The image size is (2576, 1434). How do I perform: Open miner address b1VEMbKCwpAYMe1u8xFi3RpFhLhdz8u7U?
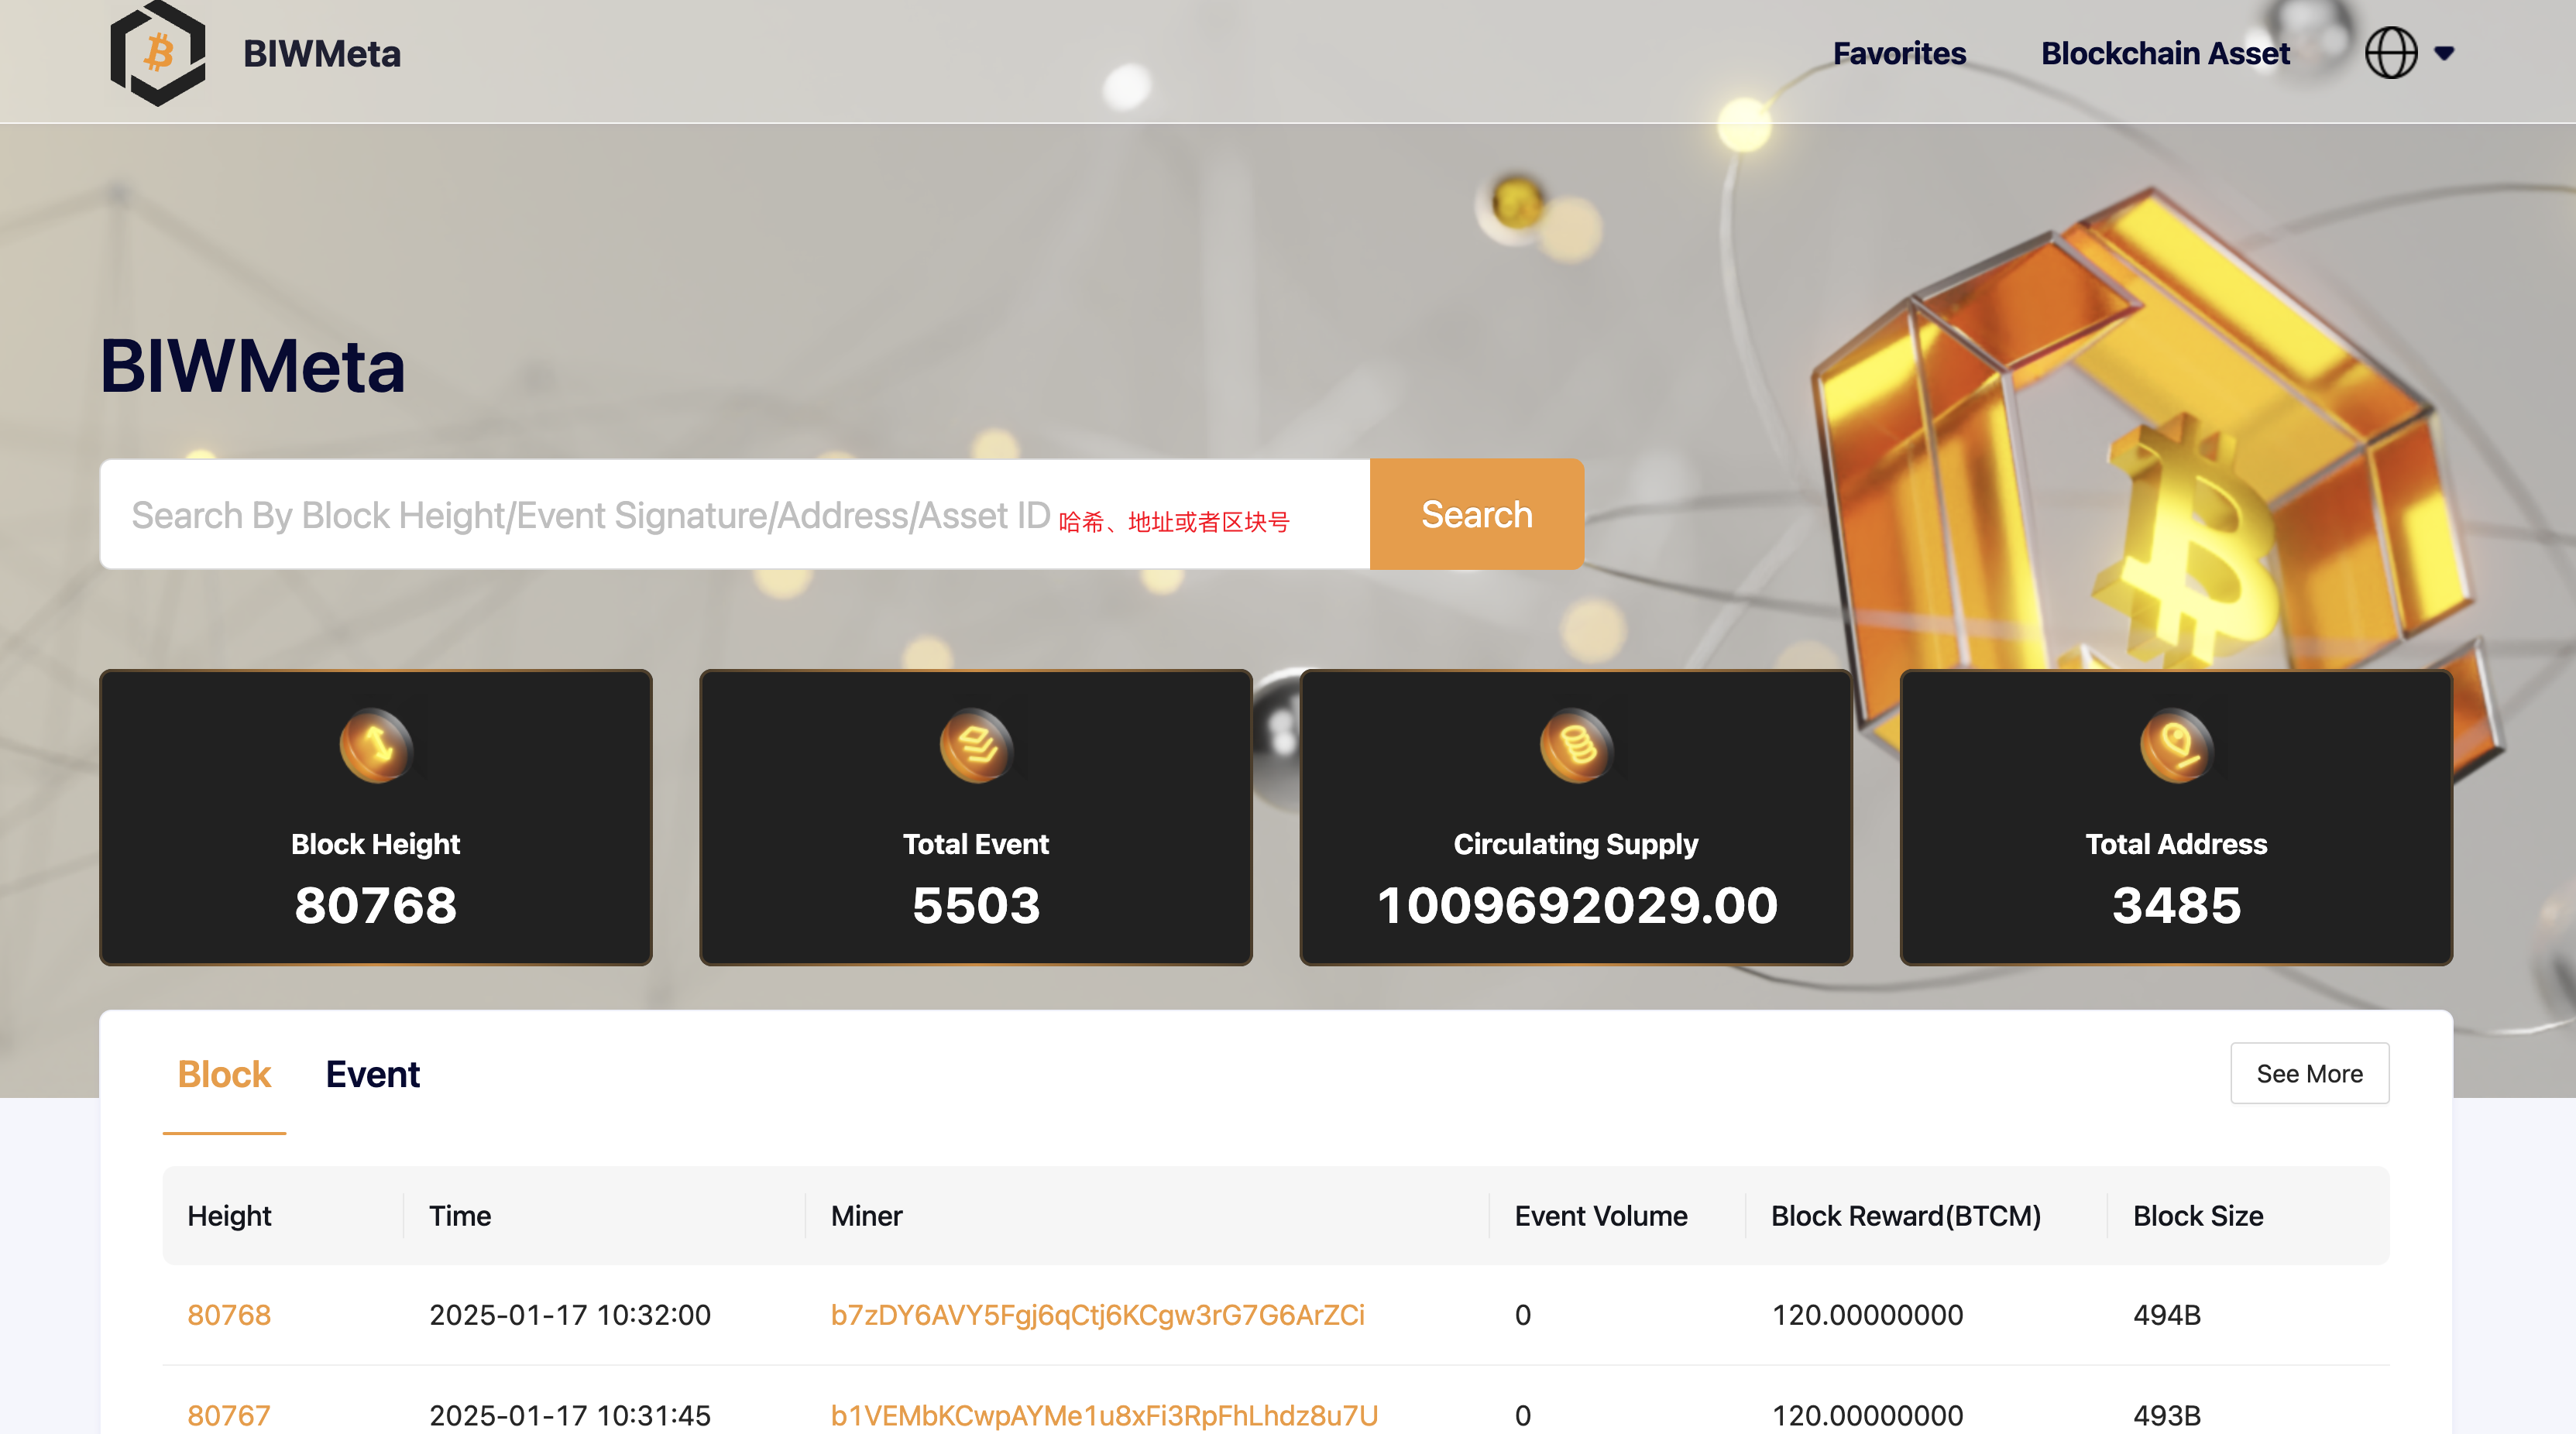(1104, 1415)
